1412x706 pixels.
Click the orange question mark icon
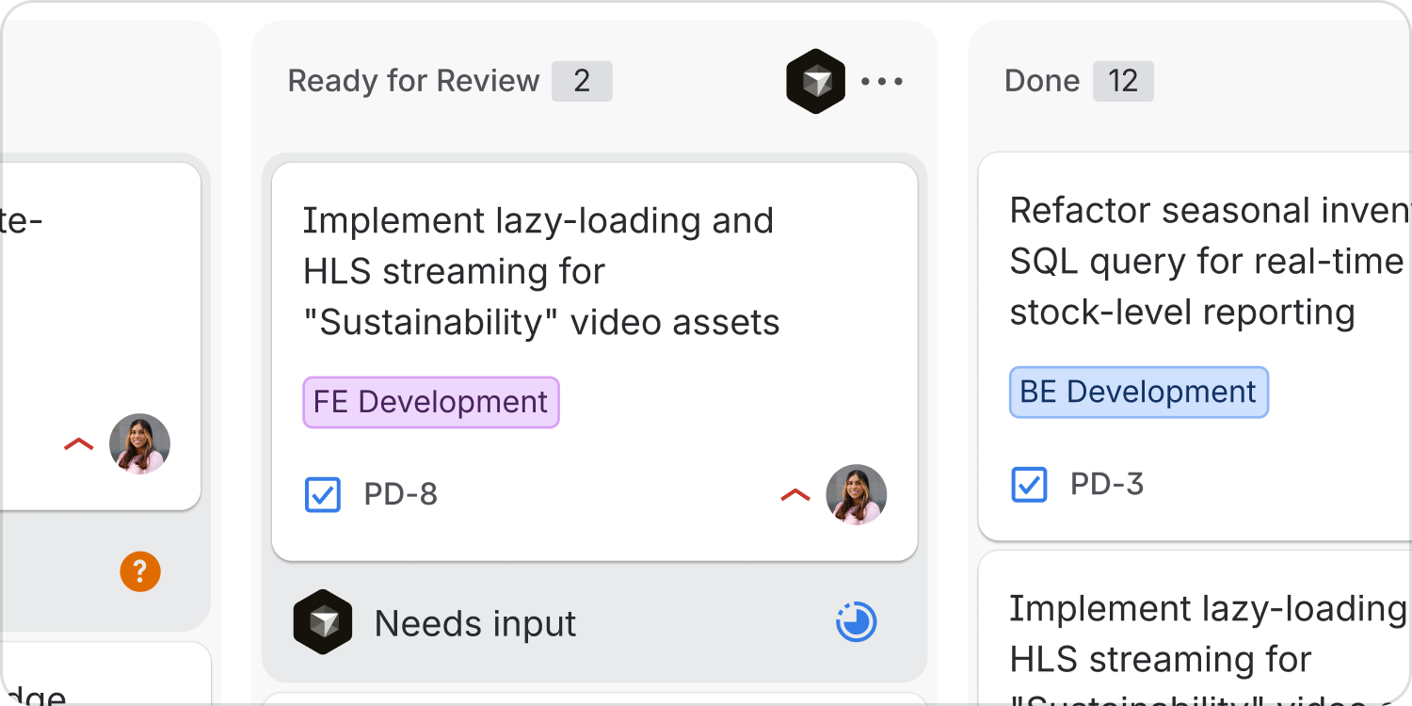pos(140,571)
